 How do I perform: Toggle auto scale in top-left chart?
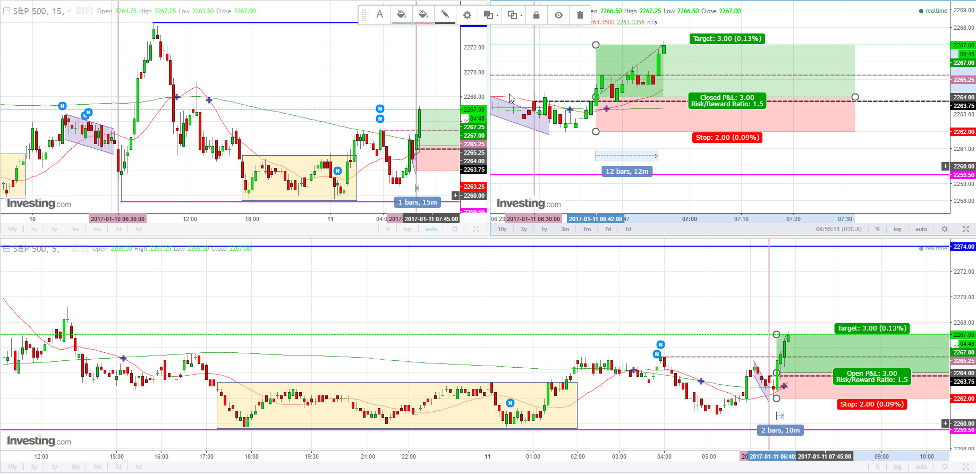[431, 230]
